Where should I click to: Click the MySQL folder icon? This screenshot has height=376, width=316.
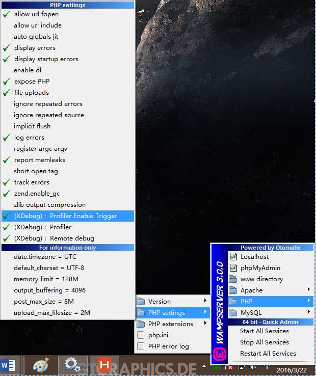(x=233, y=313)
